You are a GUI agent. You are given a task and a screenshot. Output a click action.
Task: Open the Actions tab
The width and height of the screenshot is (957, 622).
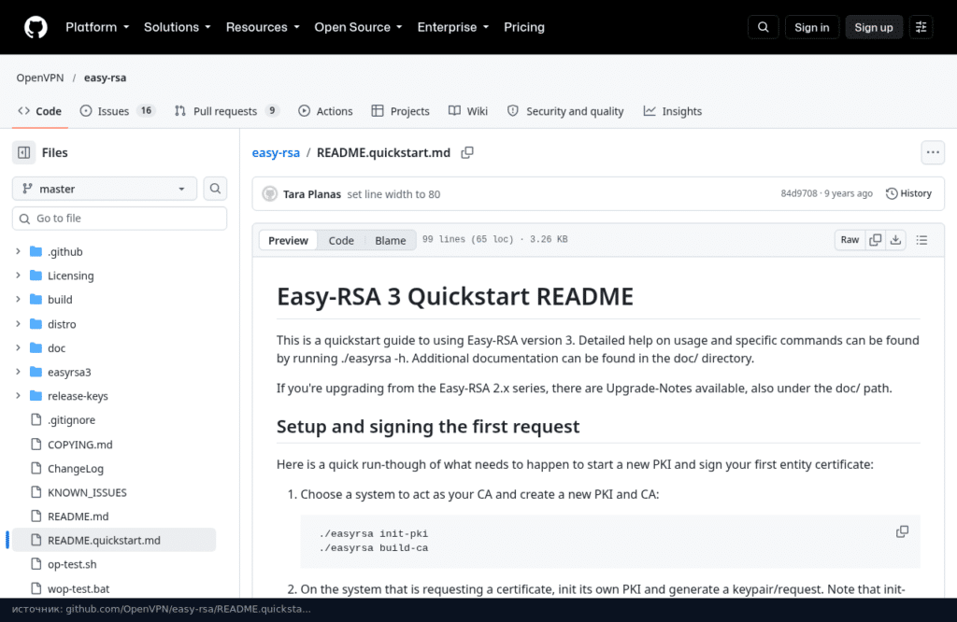click(325, 111)
